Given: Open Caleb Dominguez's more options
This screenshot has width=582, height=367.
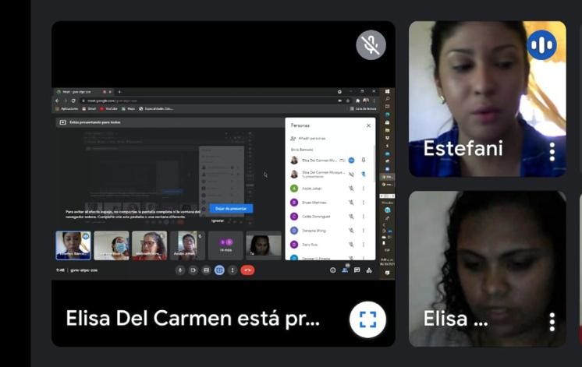Looking at the screenshot, I should click(x=364, y=217).
